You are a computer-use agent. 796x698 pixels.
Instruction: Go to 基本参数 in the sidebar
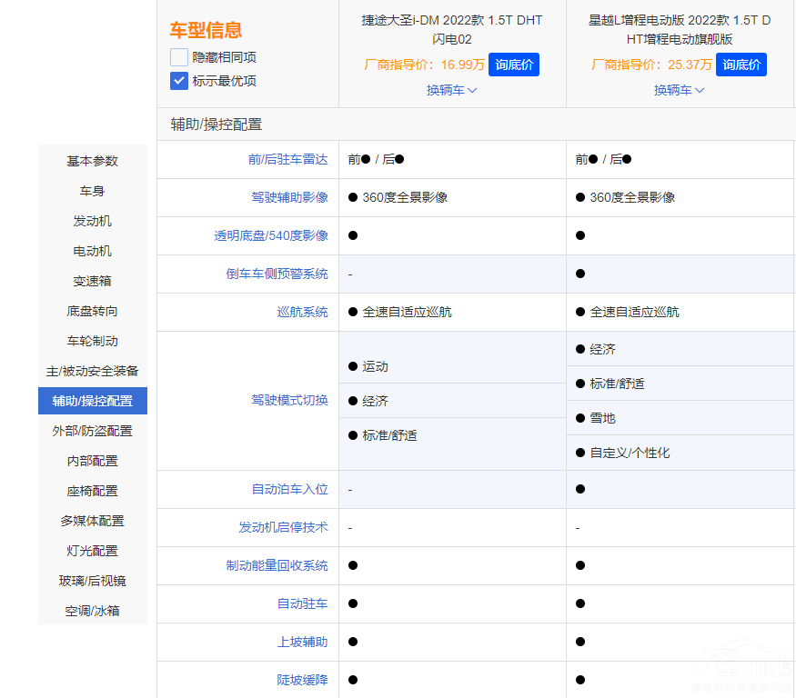[92, 161]
